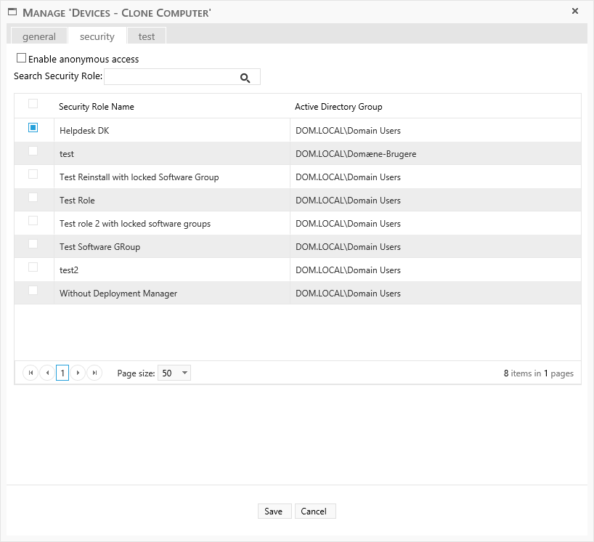Jump to last page of results
Image resolution: width=594 pixels, height=542 pixels.
coord(94,373)
